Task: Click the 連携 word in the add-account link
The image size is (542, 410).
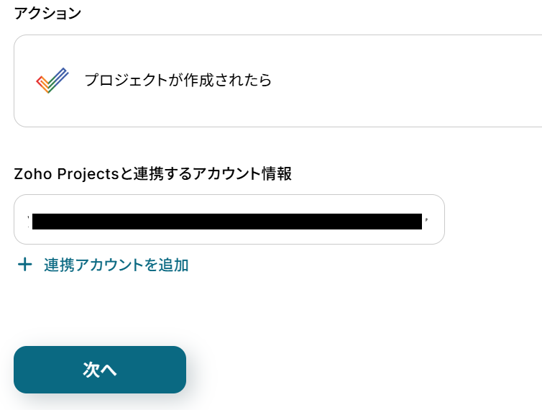Action: tap(58, 265)
